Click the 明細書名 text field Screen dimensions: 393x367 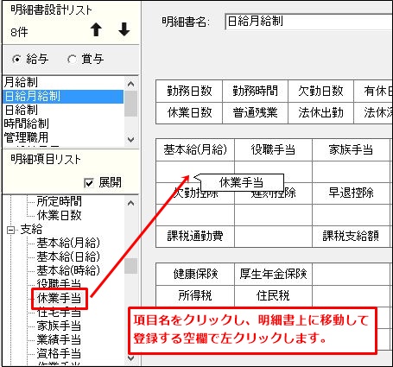[x=308, y=22]
